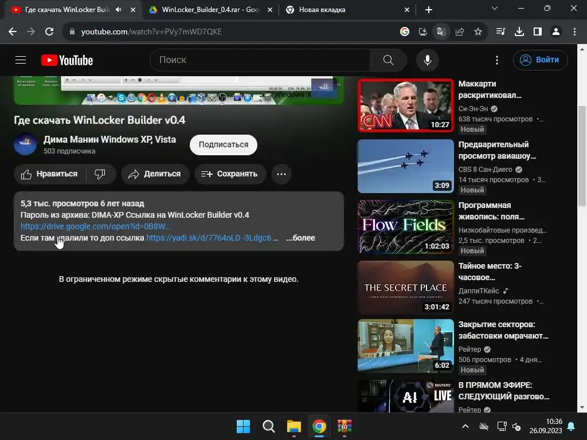Image resolution: width=587 pixels, height=440 pixels.
Task: Click the address bar URL
Action: (151, 32)
